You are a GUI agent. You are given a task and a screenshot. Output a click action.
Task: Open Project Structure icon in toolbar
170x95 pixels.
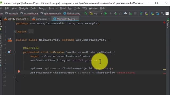click(x=157, y=13)
